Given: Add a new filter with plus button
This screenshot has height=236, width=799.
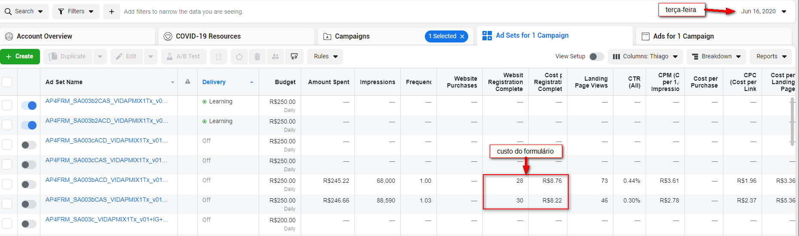Looking at the screenshot, I should click(112, 12).
